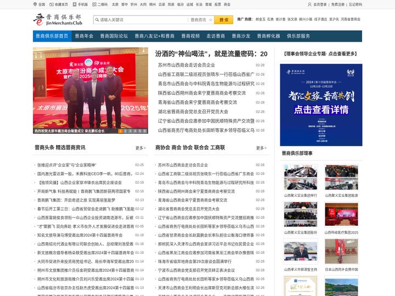Open the 晋商八友记+和晋商 nav tab
395x296 pixels.
154,36
